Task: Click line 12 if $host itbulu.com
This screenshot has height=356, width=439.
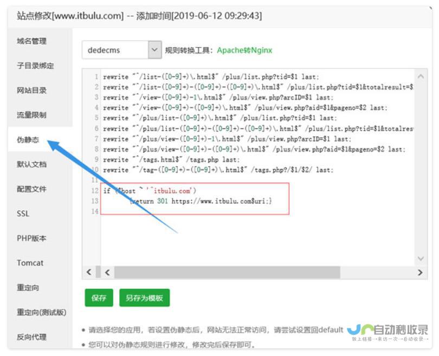Action: coord(150,191)
